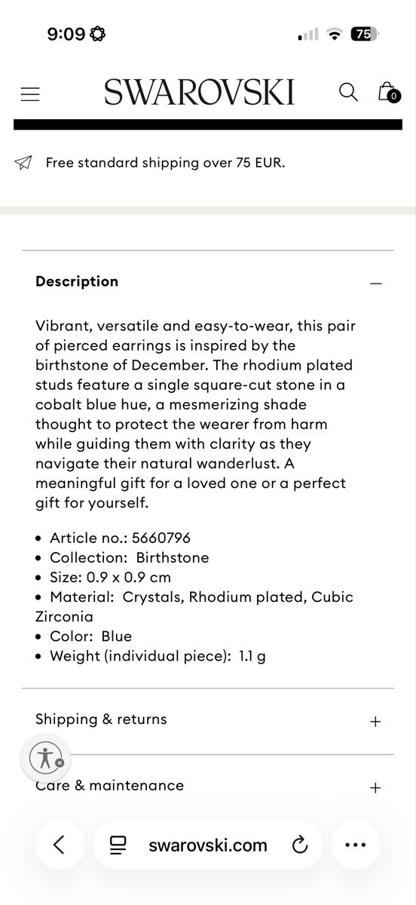Expand Shipping & returns plus sign

376,721
